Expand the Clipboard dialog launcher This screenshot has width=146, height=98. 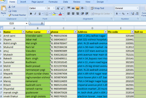pyautogui.click(x=26, y=19)
